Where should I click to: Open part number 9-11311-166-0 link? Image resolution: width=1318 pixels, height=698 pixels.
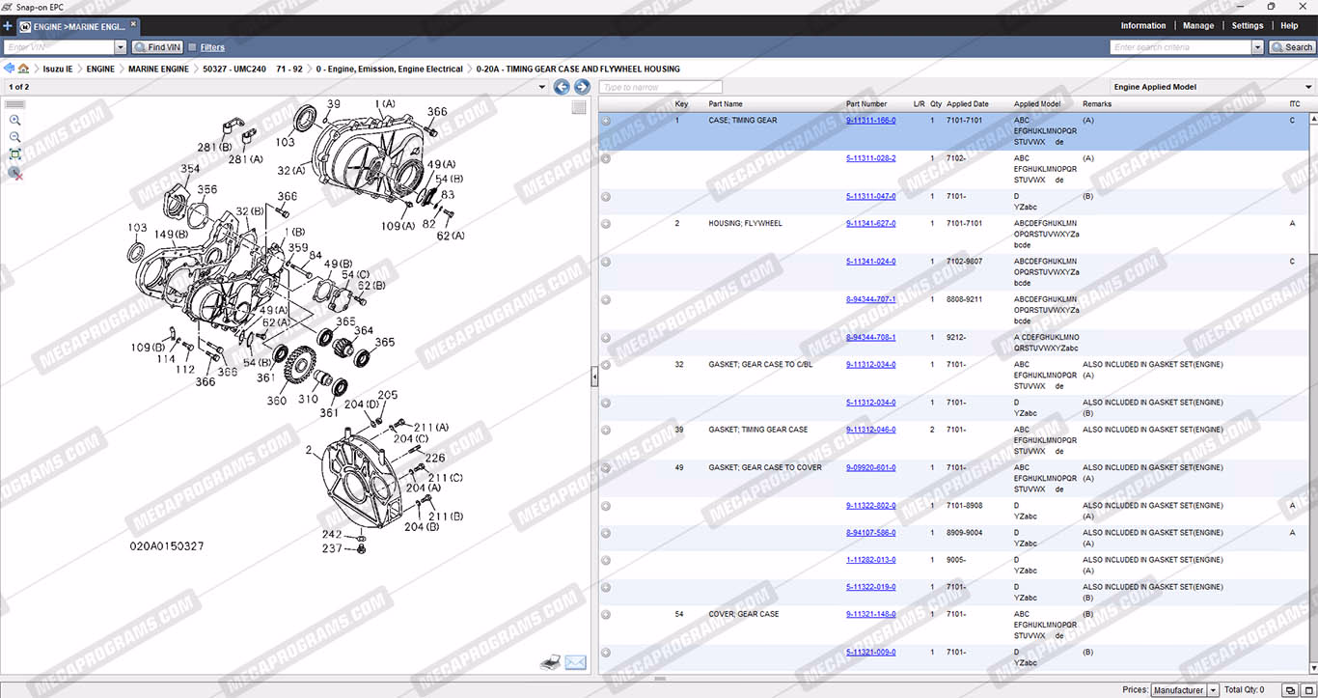point(870,121)
